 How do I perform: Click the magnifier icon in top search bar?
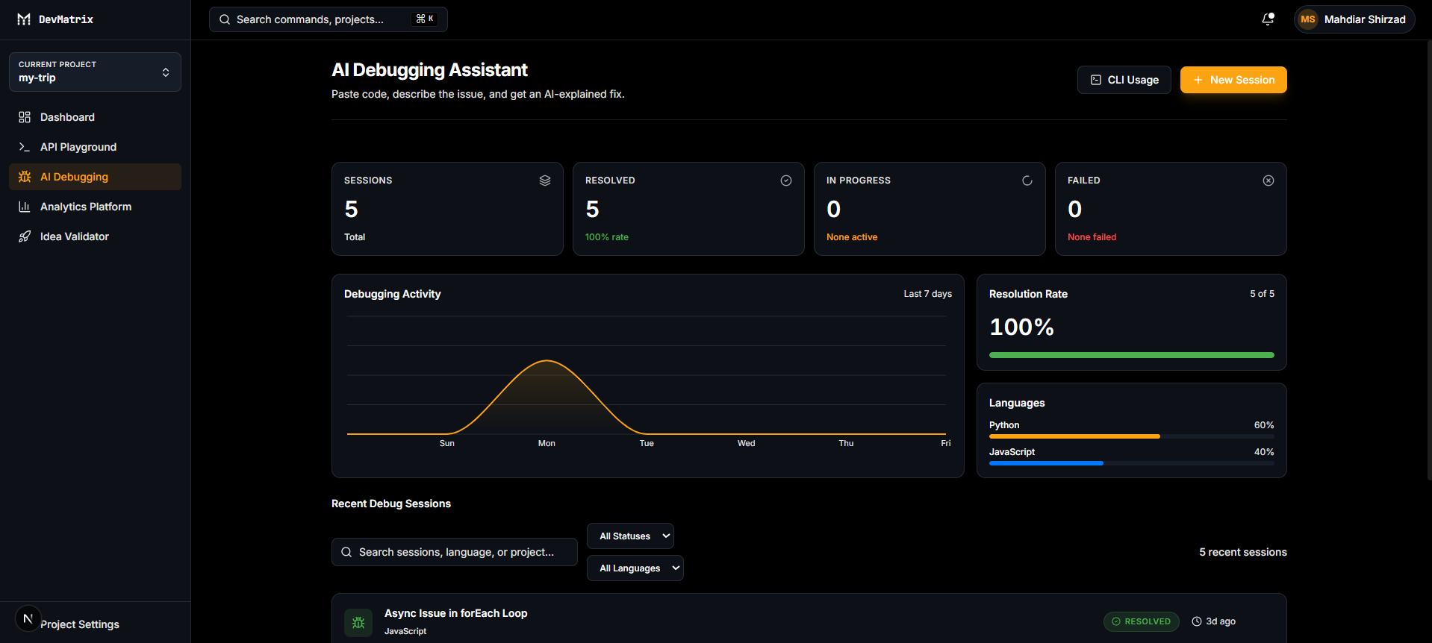click(x=225, y=19)
